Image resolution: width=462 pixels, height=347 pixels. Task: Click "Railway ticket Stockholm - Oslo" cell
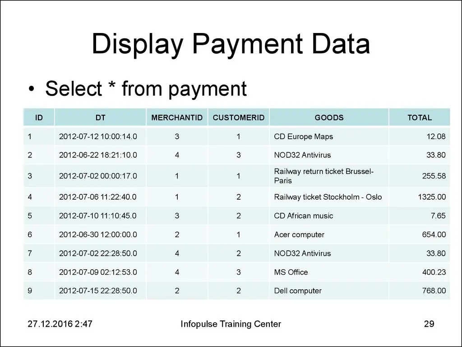pos(328,197)
